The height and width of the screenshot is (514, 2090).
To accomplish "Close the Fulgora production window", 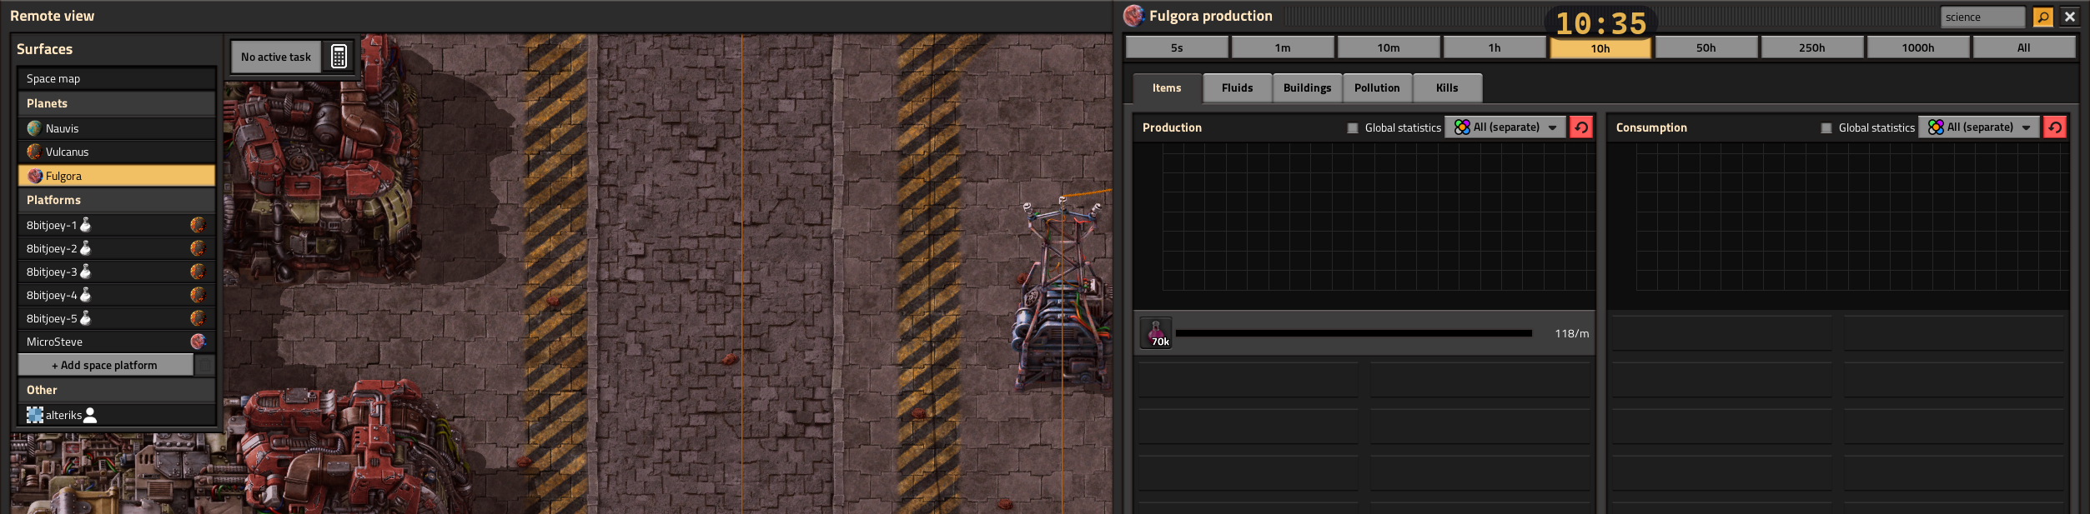I will pyautogui.click(x=2069, y=17).
